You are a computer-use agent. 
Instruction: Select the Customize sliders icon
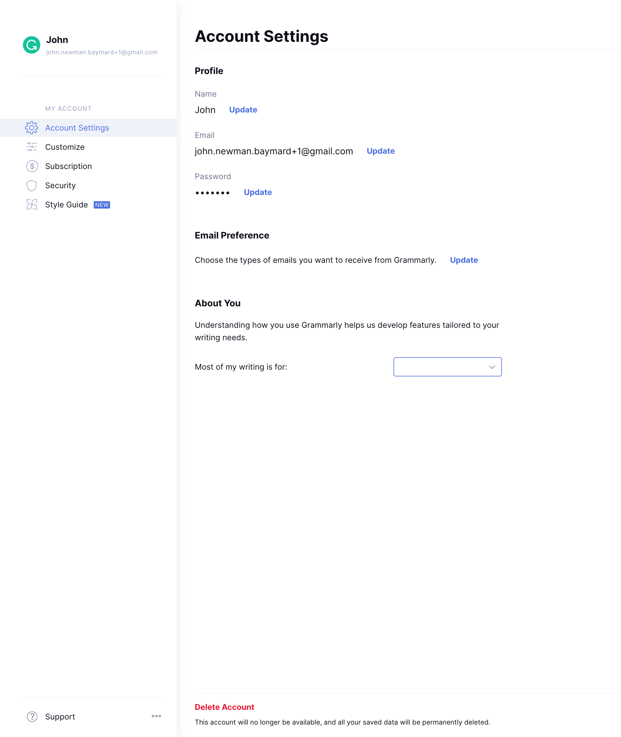point(32,147)
